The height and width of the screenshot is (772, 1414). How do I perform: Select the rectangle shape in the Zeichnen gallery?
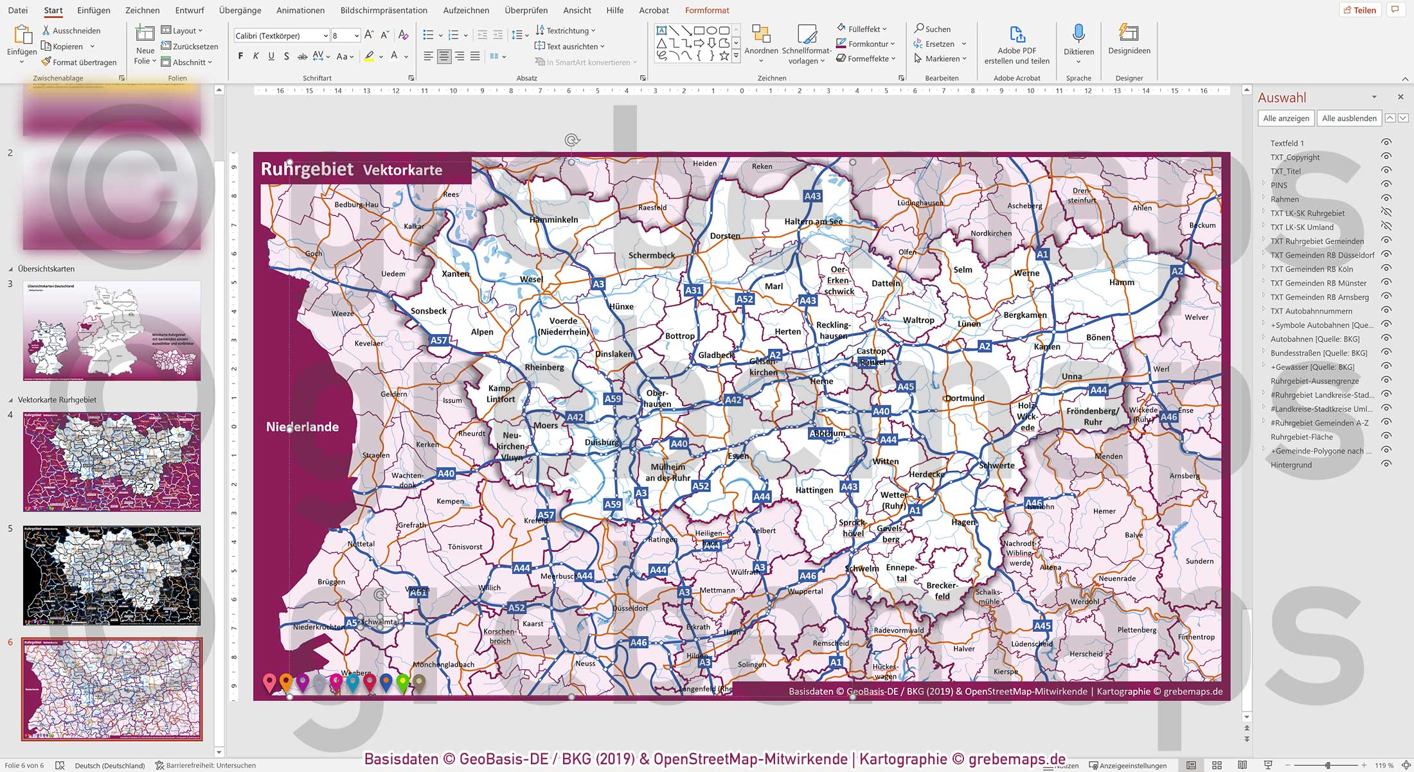click(699, 30)
